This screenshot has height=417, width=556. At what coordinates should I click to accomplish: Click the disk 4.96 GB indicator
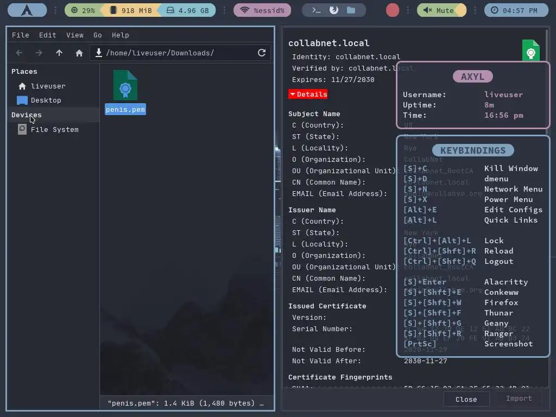click(187, 10)
